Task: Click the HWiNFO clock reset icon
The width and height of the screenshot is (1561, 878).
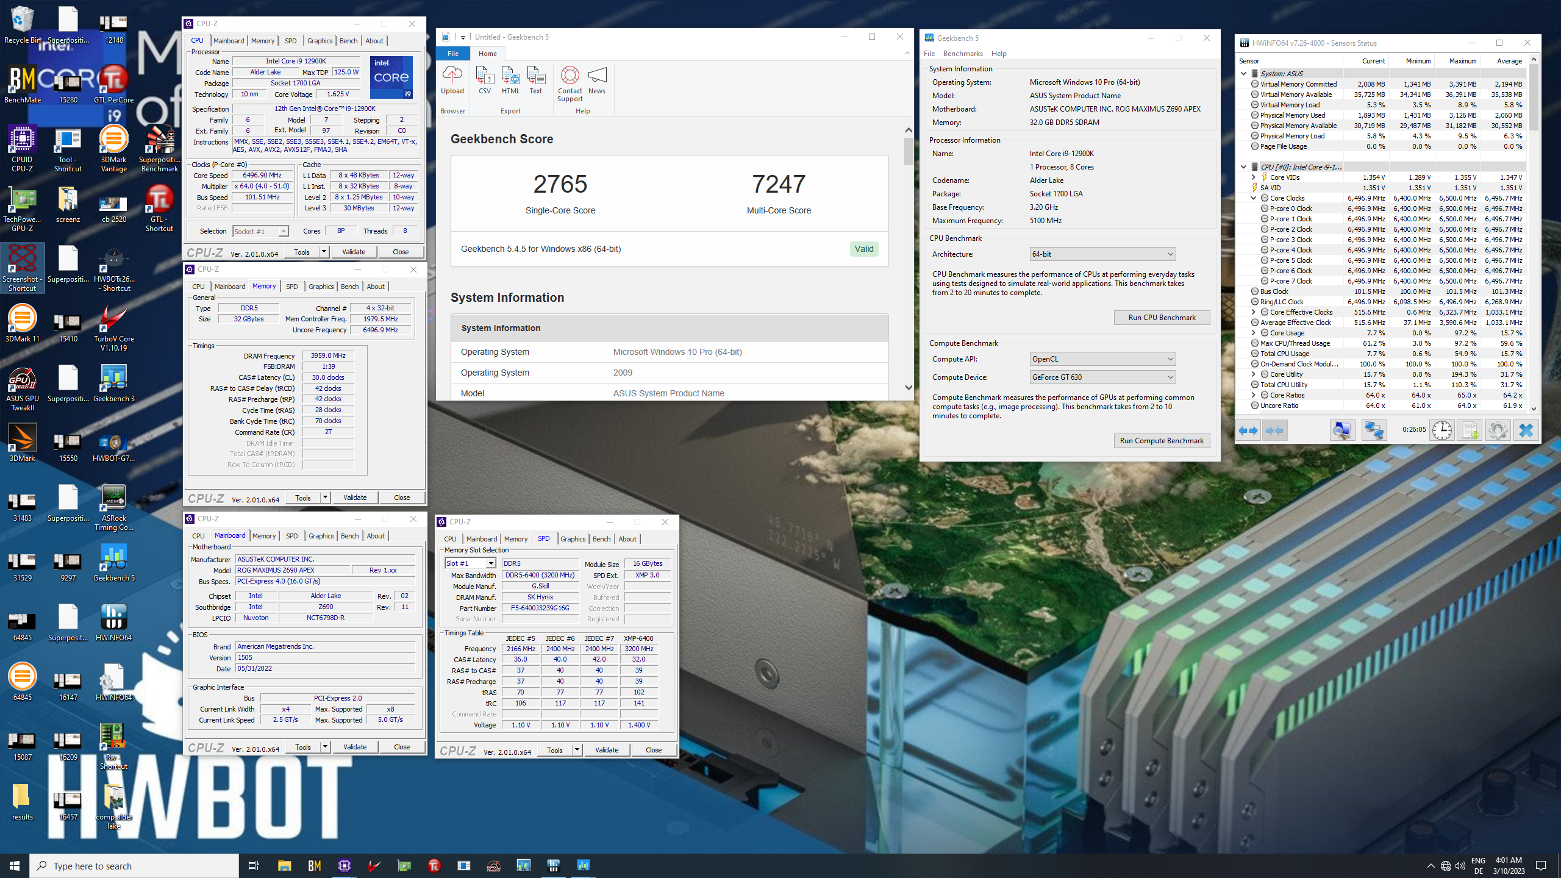Action: (x=1441, y=430)
